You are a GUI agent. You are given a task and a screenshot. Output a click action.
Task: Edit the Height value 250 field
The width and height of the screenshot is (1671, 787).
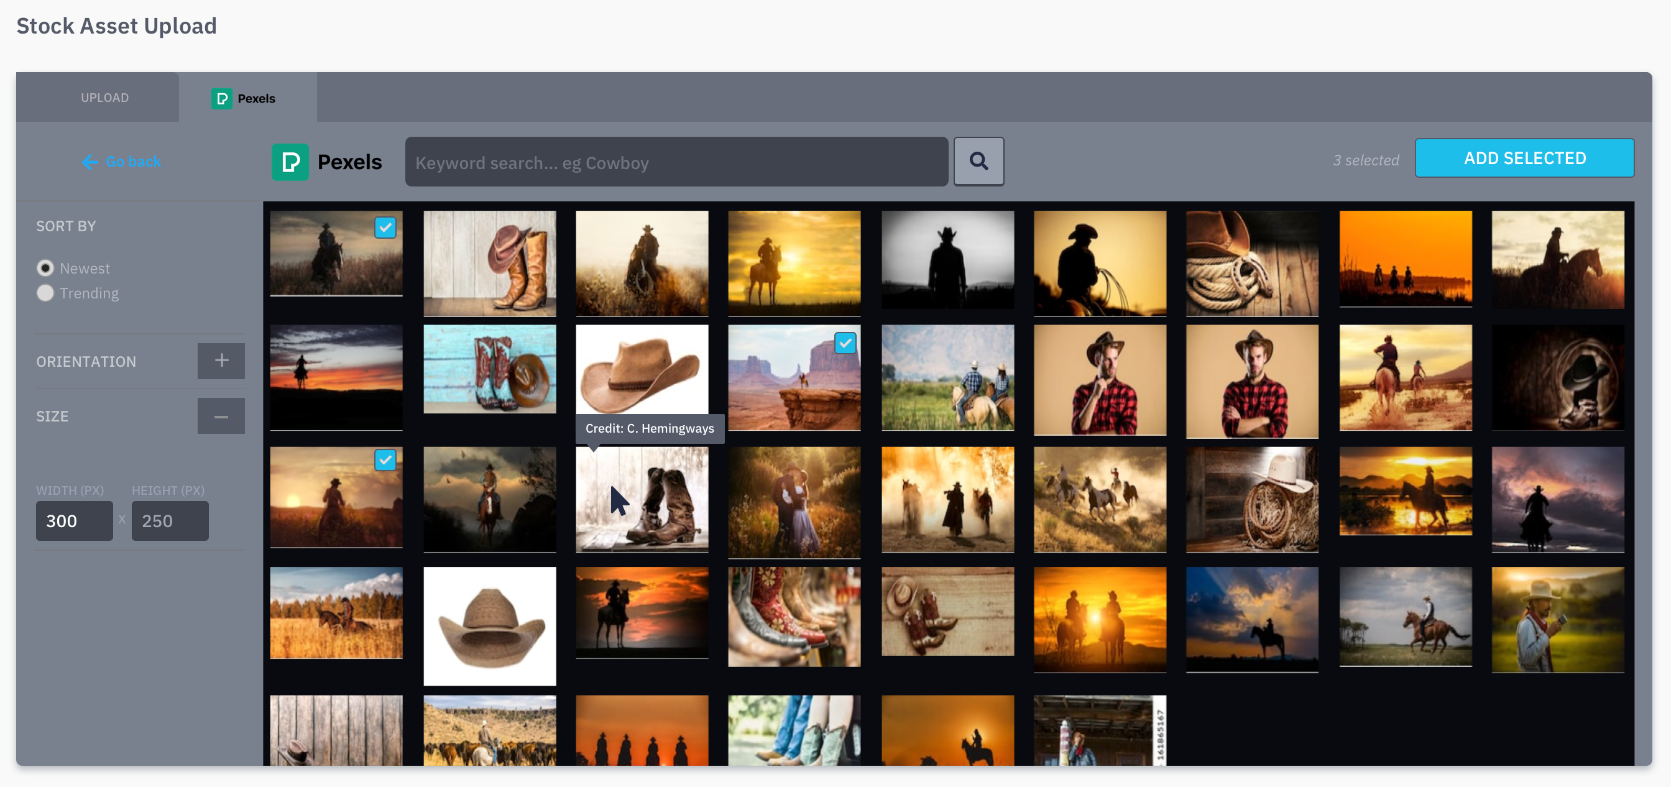(170, 520)
